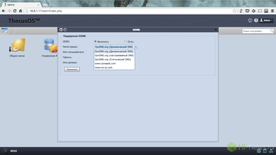This screenshot has height=155, width=276.
Task: Click the registration combo box field
Action: pos(114,47)
